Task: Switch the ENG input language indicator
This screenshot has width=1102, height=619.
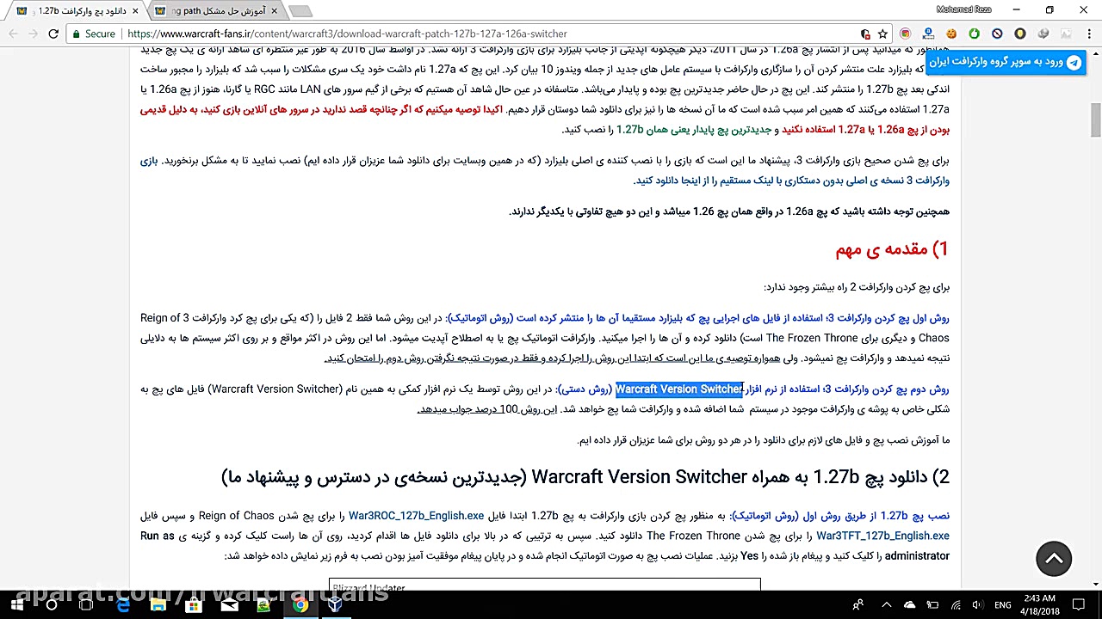Action: tap(1002, 604)
